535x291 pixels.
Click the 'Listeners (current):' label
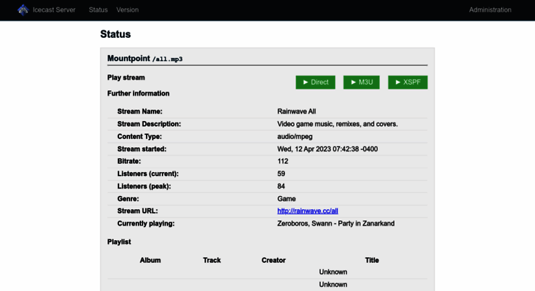pos(148,174)
